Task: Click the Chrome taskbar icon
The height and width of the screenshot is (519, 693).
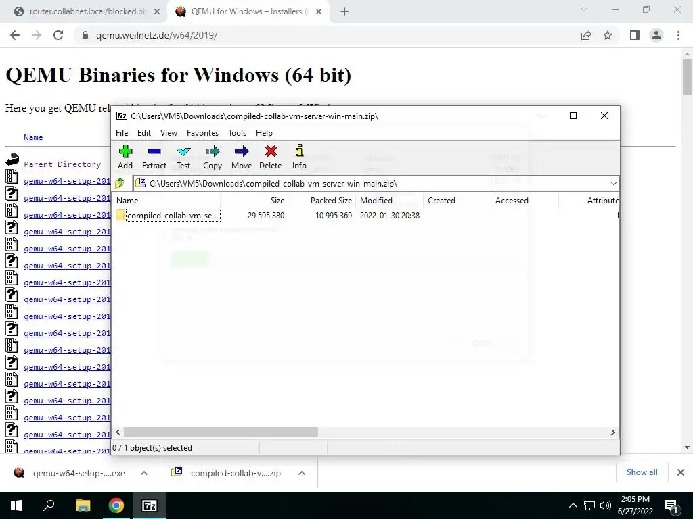Action: tap(116, 505)
